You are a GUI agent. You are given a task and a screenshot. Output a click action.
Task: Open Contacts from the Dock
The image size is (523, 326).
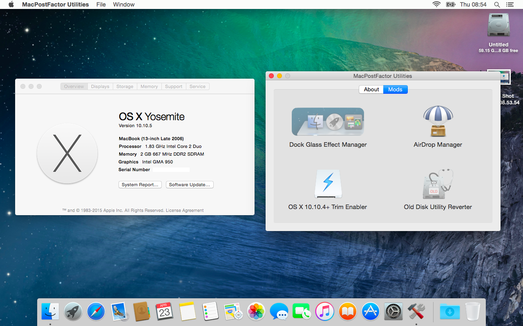pos(142,312)
